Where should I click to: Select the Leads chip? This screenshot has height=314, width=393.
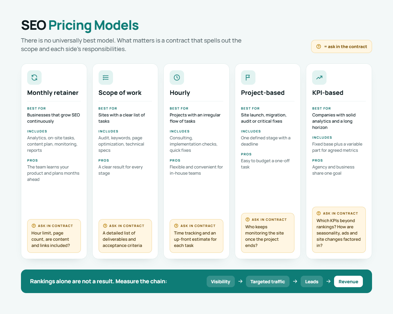point(312,281)
